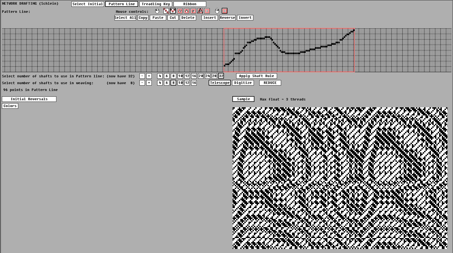Screen dimensions: 453x253
Task: Choose 24 shafts for the pattern line
Action: 207,76
